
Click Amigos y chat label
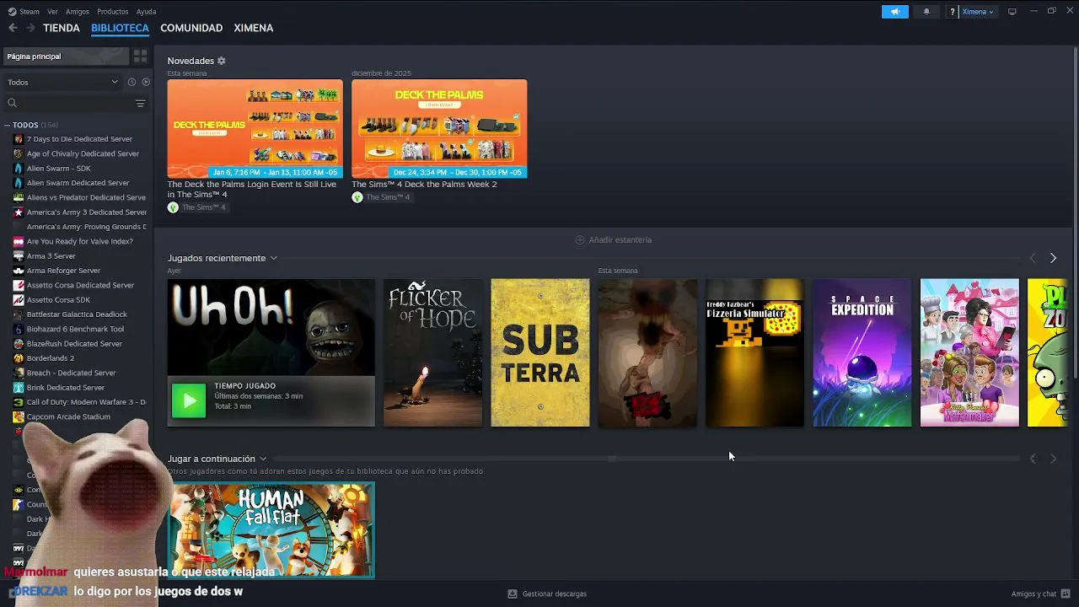coord(1033,594)
